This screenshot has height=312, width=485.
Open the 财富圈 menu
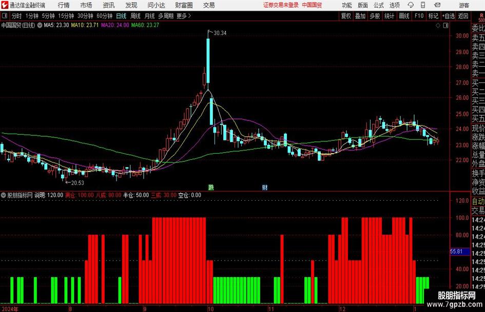(184, 5)
